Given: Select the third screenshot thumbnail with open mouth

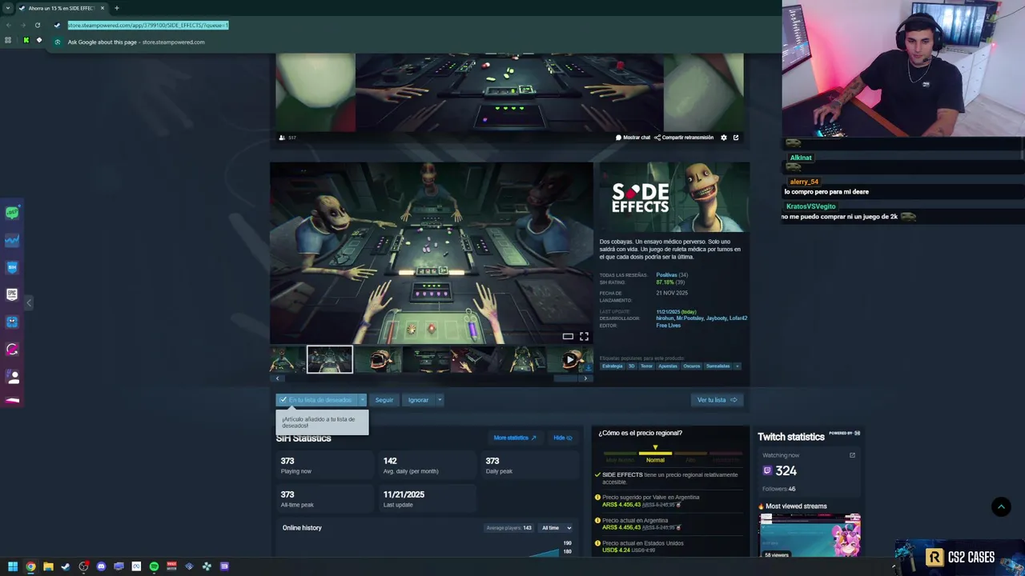Looking at the screenshot, I should (377, 360).
